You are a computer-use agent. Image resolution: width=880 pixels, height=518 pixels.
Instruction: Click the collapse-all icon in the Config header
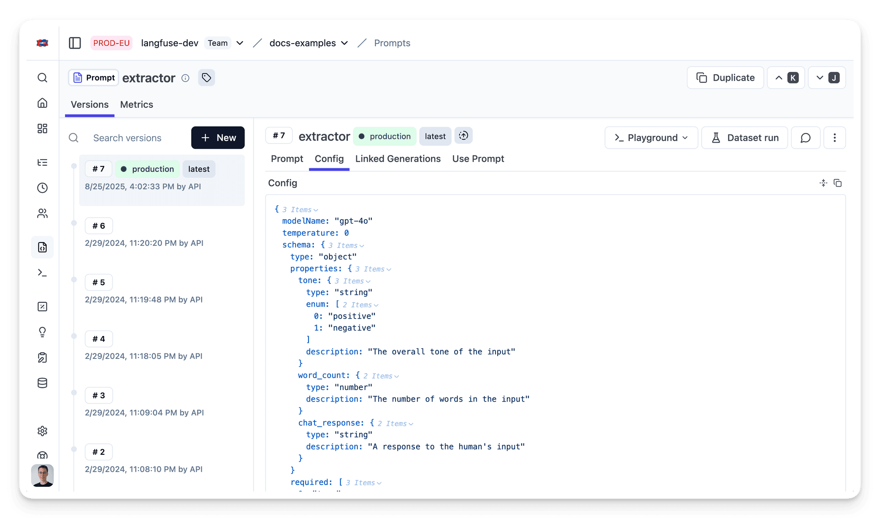click(x=823, y=183)
